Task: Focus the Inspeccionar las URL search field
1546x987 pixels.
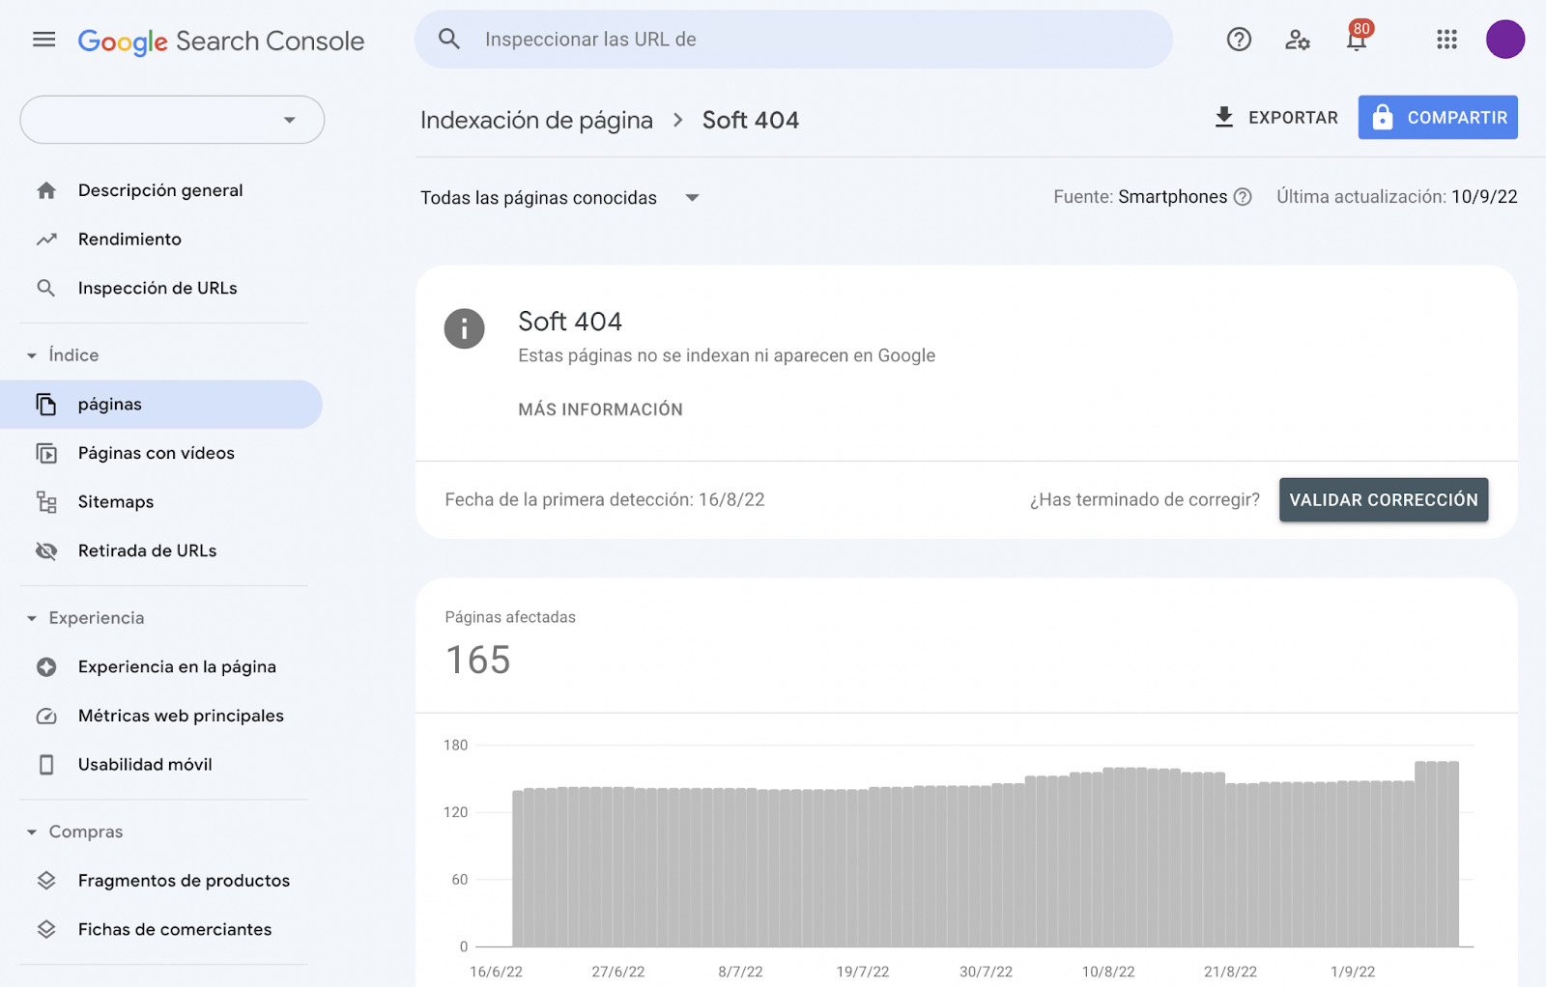Action: point(792,40)
